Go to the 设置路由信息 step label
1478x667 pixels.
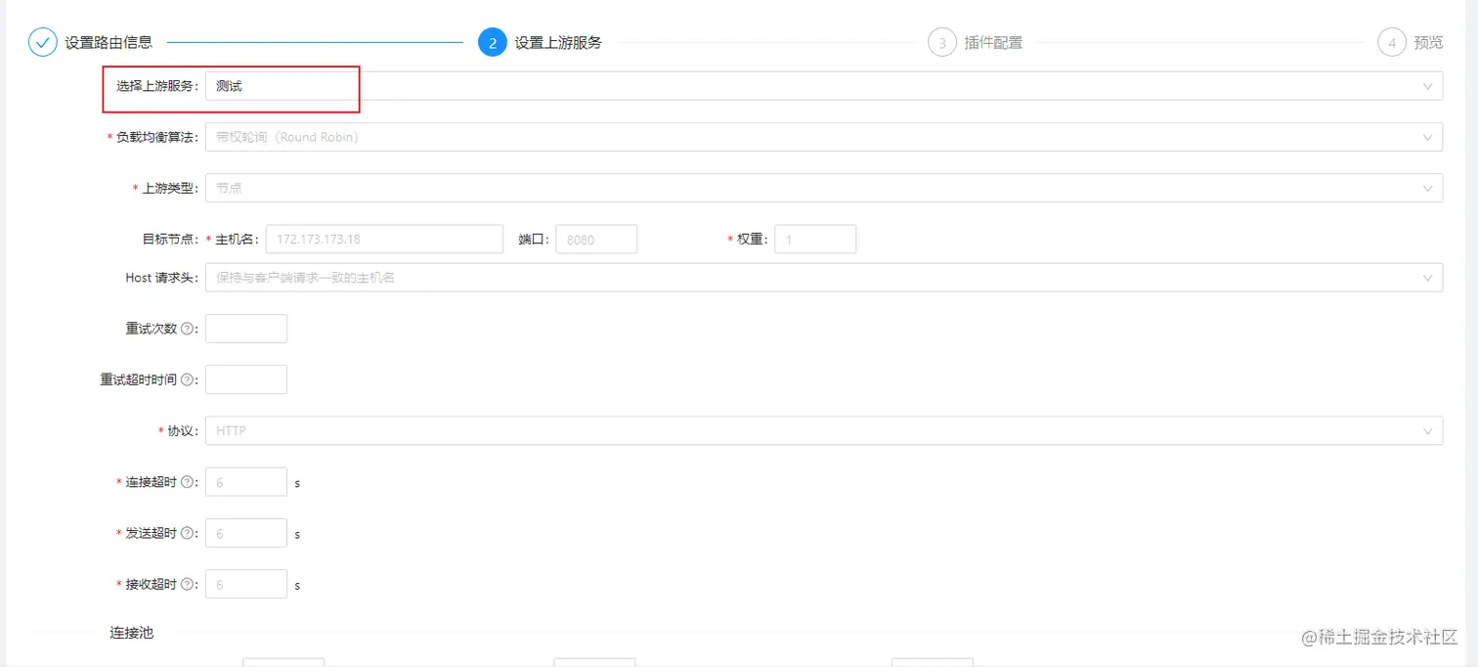coord(109,43)
